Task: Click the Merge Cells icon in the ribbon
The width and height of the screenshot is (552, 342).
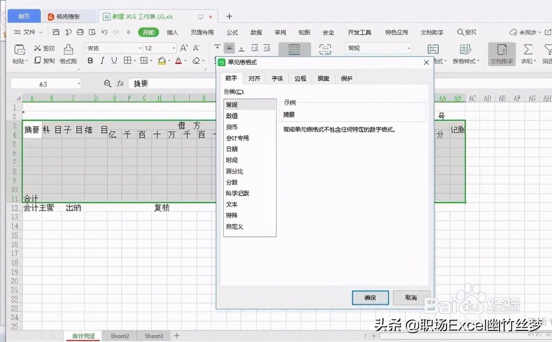Action: click(294, 49)
